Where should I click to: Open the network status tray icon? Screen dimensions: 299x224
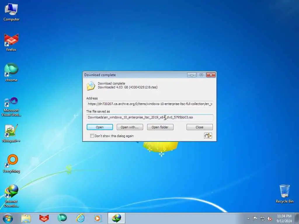coord(263,218)
